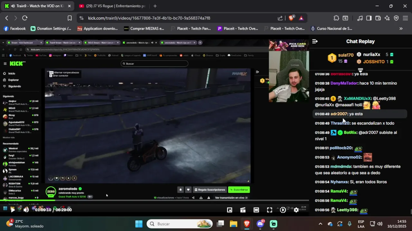The width and height of the screenshot is (412, 231).
Task: Bookmark this page
Action: (x=70, y=18)
